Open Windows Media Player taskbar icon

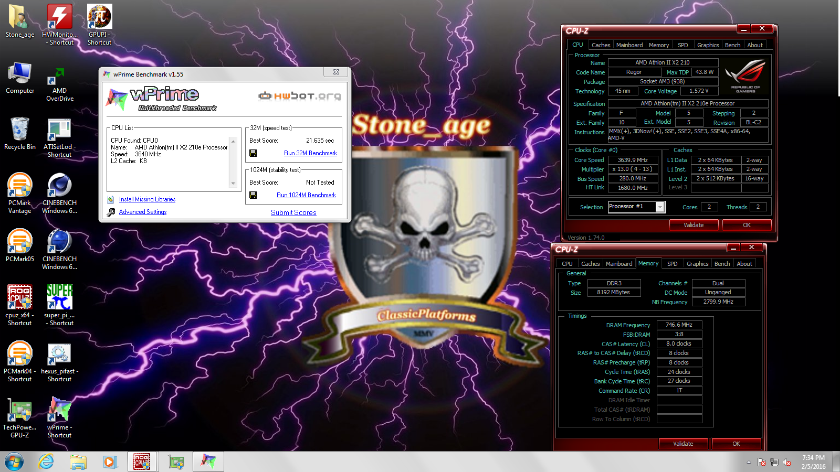pos(110,462)
